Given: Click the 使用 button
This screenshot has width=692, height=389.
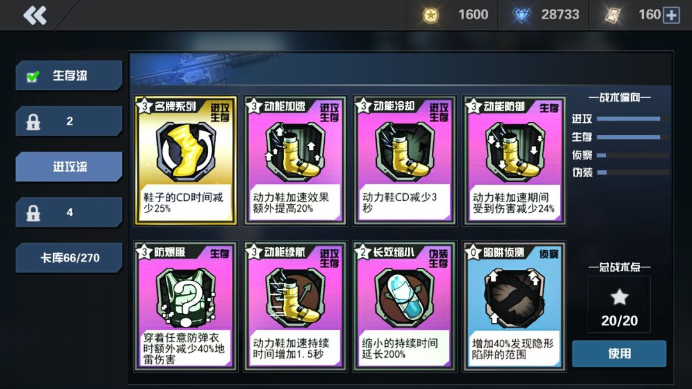Looking at the screenshot, I should pos(619,353).
